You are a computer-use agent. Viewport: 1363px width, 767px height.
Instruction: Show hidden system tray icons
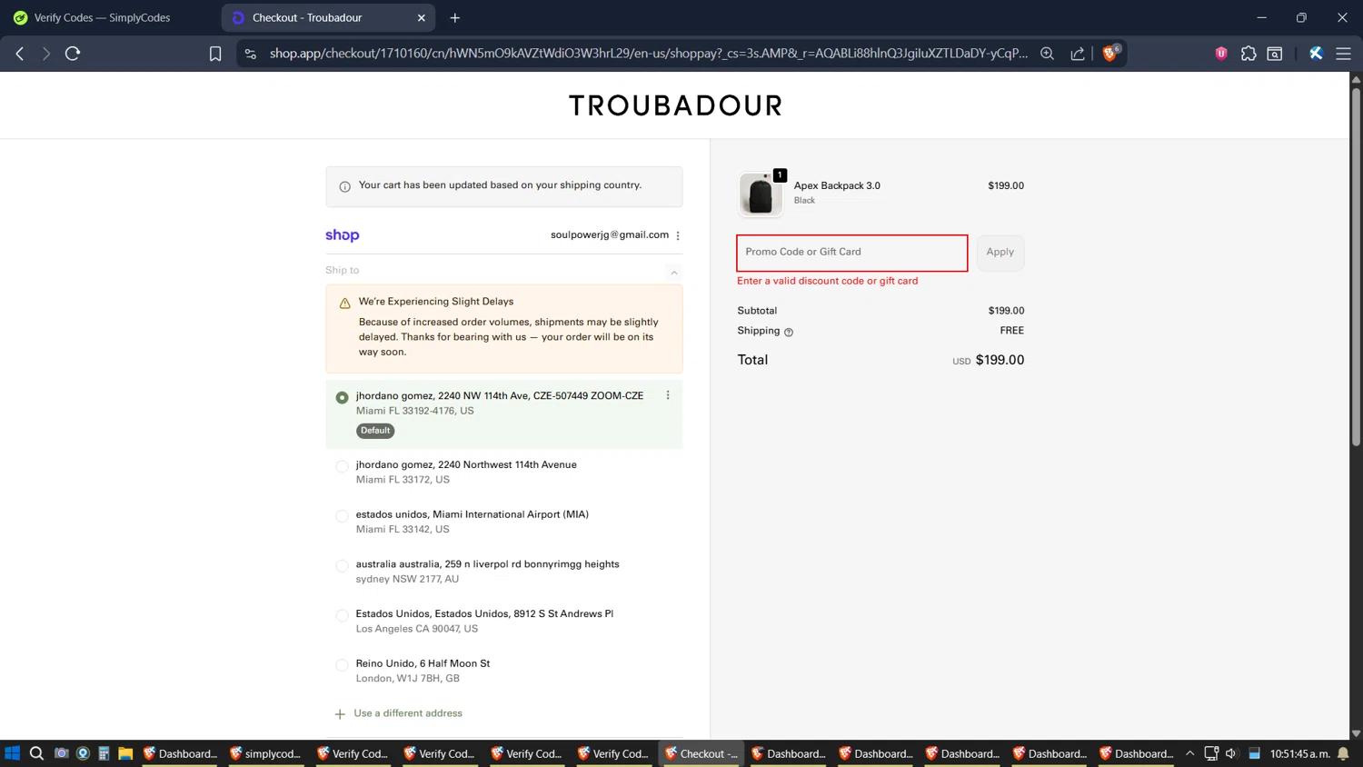[x=1189, y=753]
